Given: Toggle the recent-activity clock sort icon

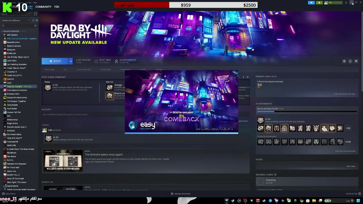Looking at the screenshot, I should coord(33,20).
